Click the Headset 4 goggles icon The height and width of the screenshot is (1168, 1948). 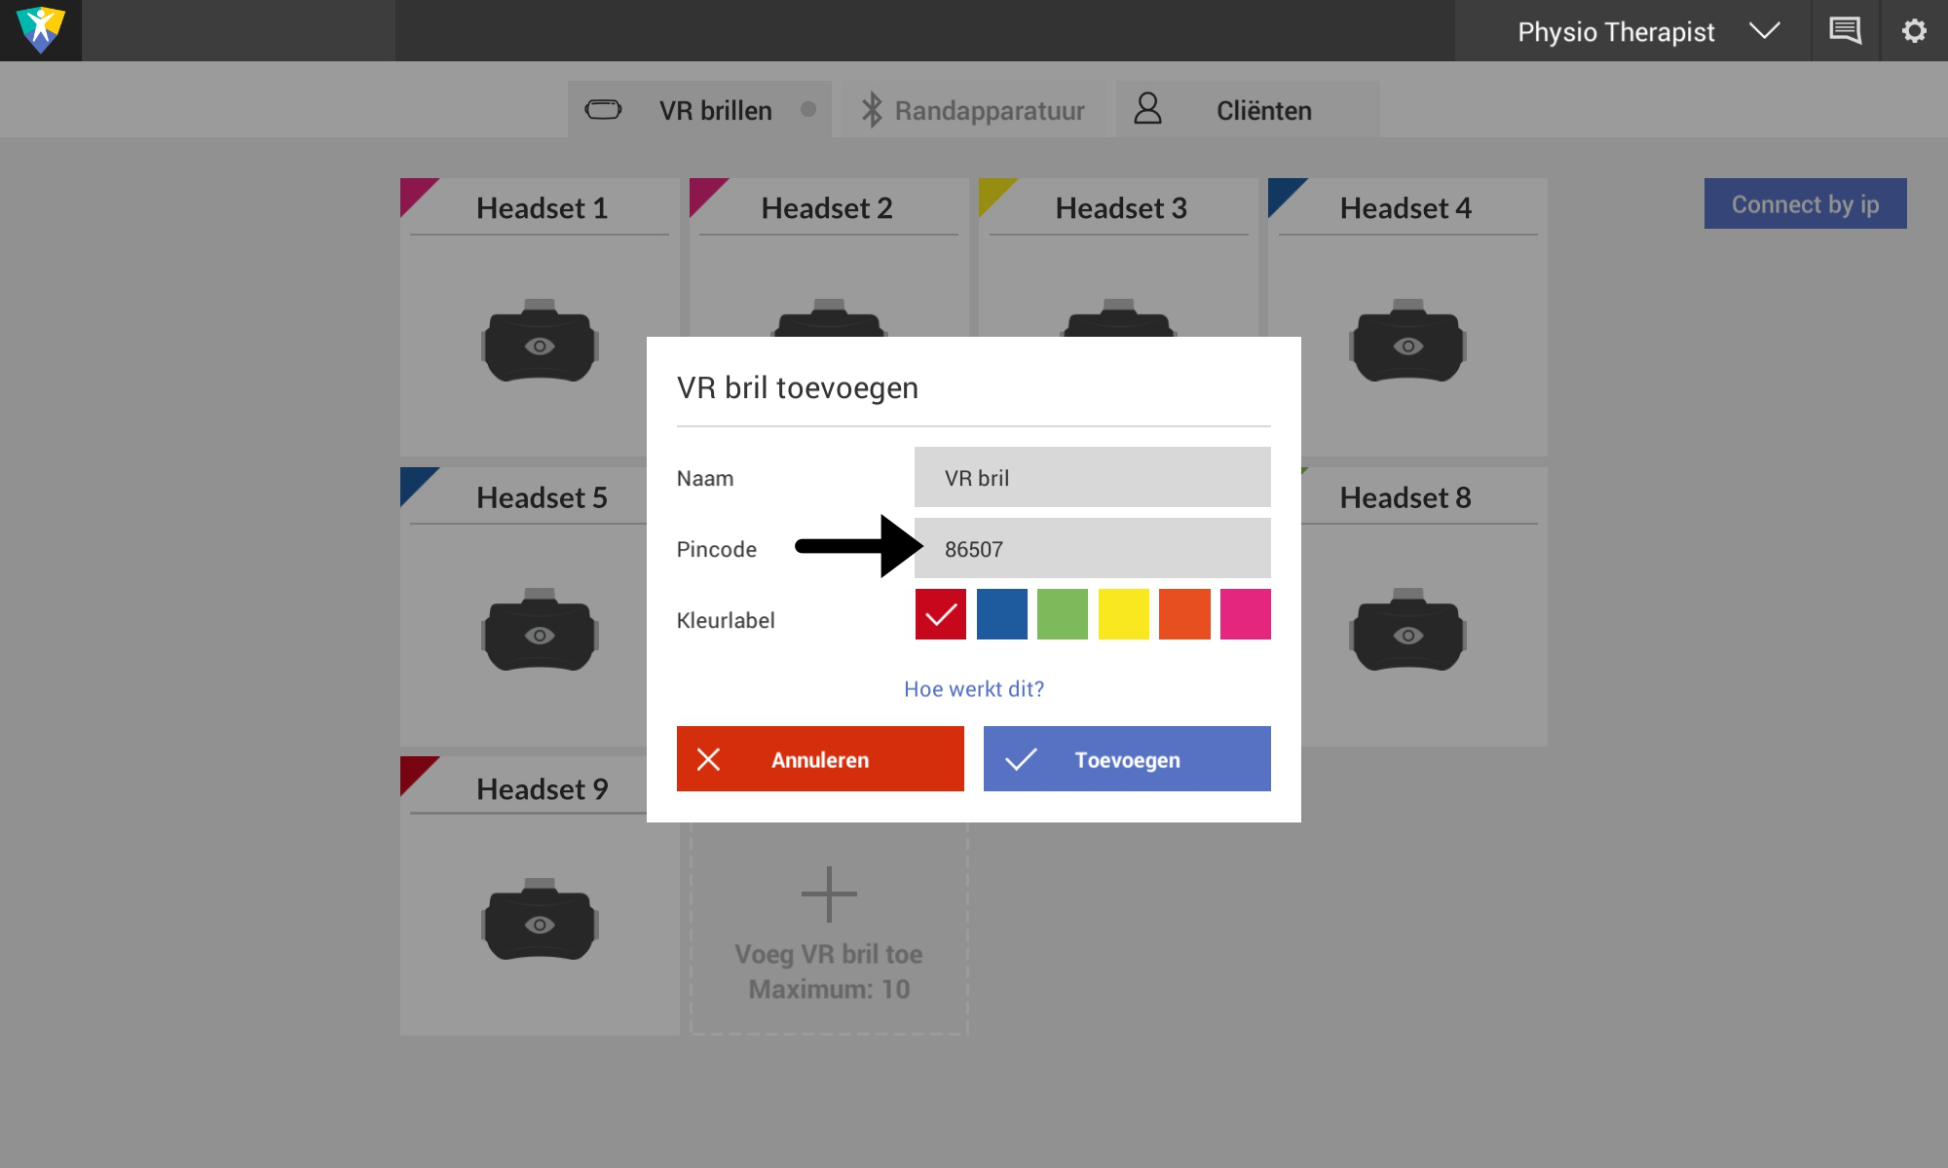[x=1407, y=342]
